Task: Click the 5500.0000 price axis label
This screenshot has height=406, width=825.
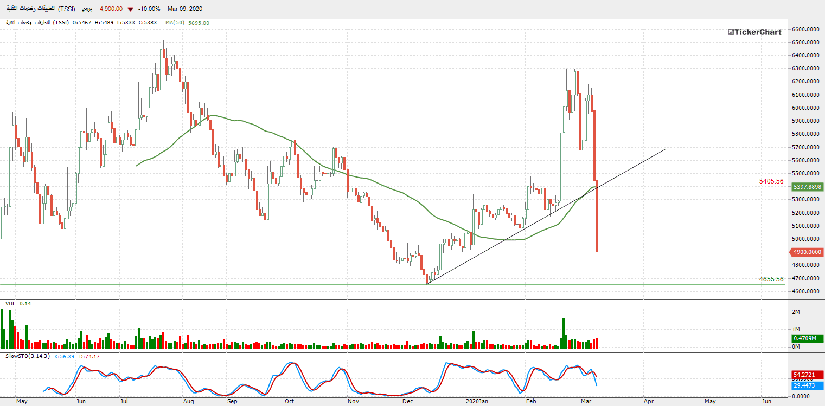Action: coord(806,173)
